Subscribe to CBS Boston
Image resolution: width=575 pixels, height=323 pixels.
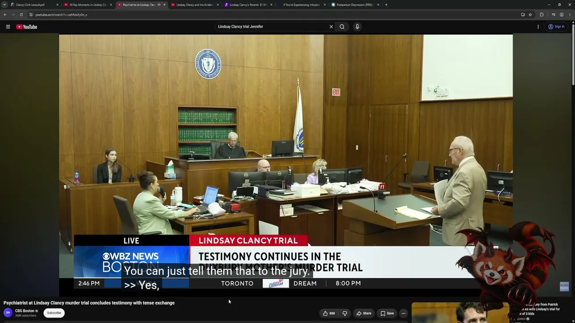tap(54, 313)
